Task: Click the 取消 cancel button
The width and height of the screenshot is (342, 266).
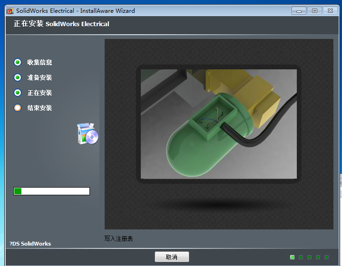Action: [x=172, y=257]
